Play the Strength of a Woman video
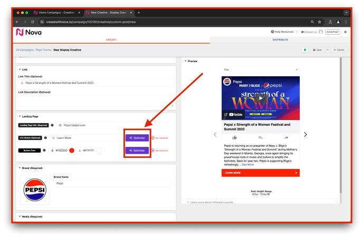Image resolution: width=363 pixels, height=238 pixels. (260, 98)
